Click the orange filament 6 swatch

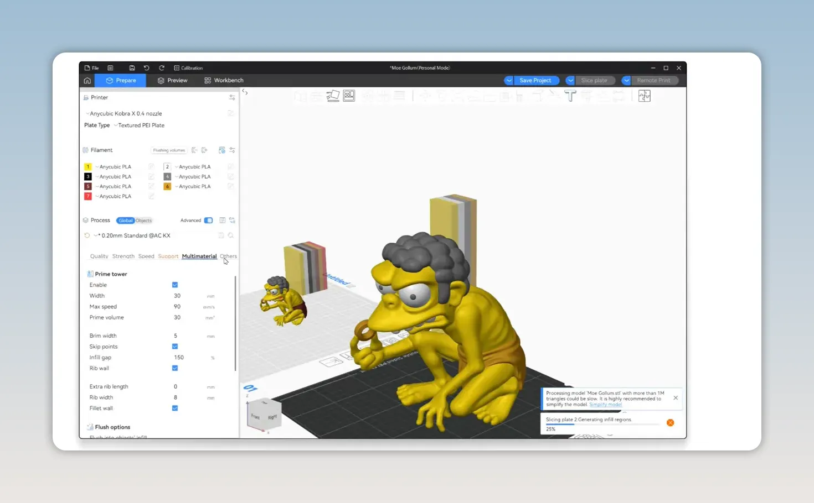(x=167, y=187)
